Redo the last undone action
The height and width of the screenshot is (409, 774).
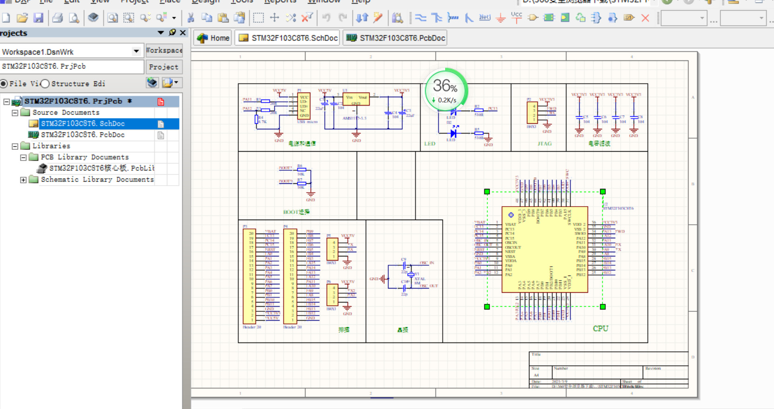click(x=343, y=18)
